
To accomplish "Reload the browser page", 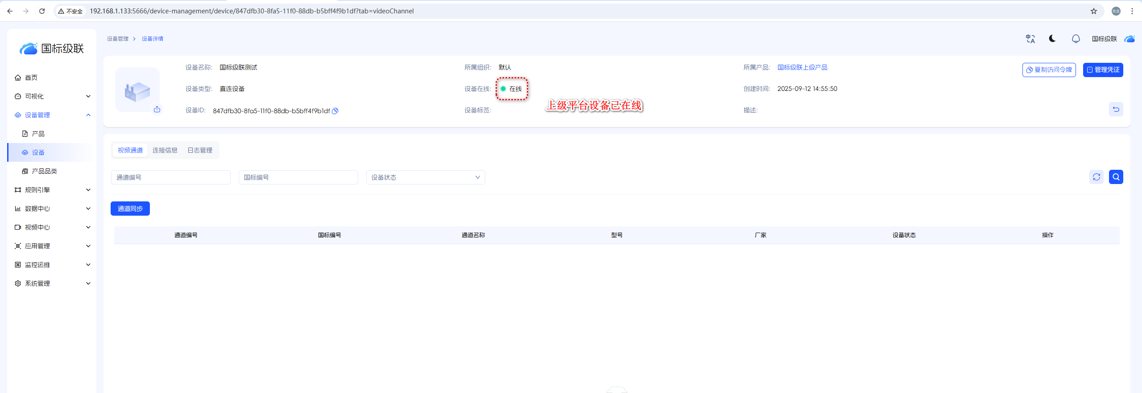I will pyautogui.click(x=42, y=11).
